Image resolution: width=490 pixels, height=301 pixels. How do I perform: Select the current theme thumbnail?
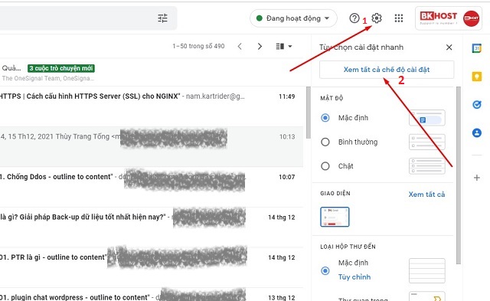[335, 217]
